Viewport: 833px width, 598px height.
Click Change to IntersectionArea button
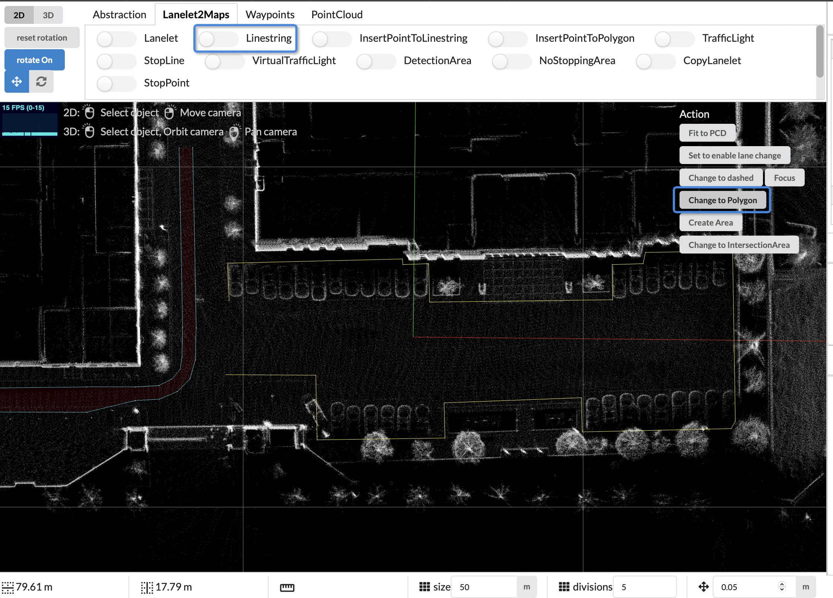(739, 245)
